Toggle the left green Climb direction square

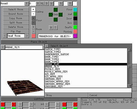point(51,15)
